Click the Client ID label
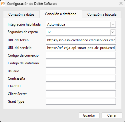The image size is (125, 122). 14,86
